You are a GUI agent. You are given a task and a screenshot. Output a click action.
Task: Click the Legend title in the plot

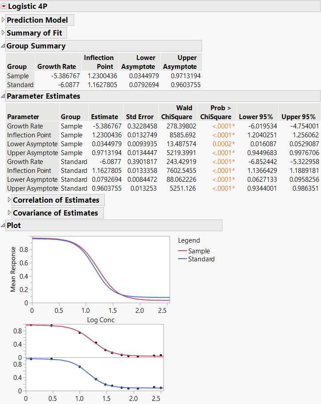[x=189, y=240]
